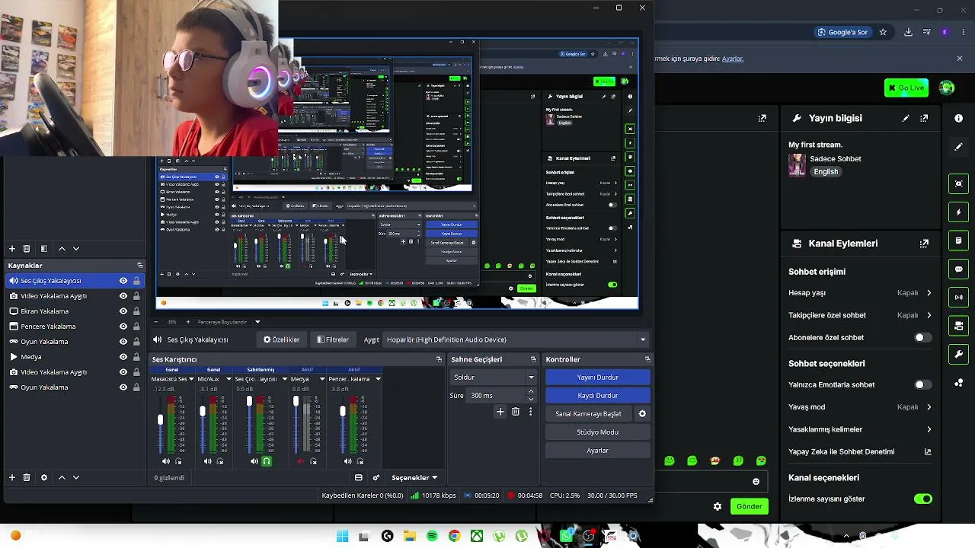
Task: Select the Ses Çıkış Yakalayıcısı source row
Action: point(75,281)
